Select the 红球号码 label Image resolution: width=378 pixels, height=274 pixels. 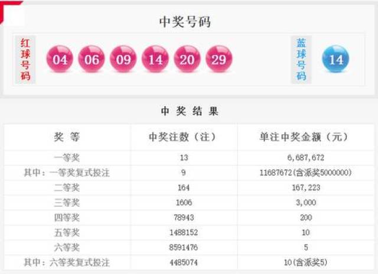25,60
